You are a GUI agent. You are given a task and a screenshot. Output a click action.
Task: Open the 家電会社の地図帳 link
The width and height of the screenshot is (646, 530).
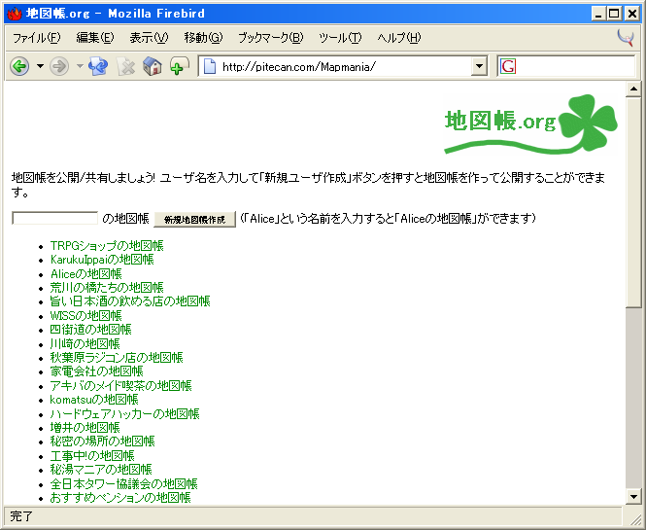tap(96, 371)
